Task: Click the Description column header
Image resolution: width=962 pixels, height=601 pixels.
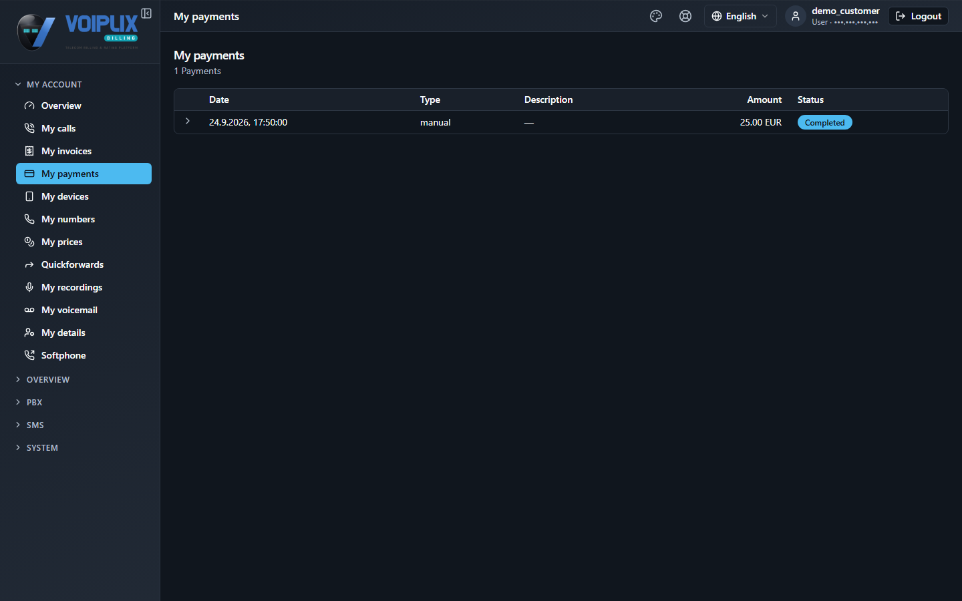Action: 548,99
